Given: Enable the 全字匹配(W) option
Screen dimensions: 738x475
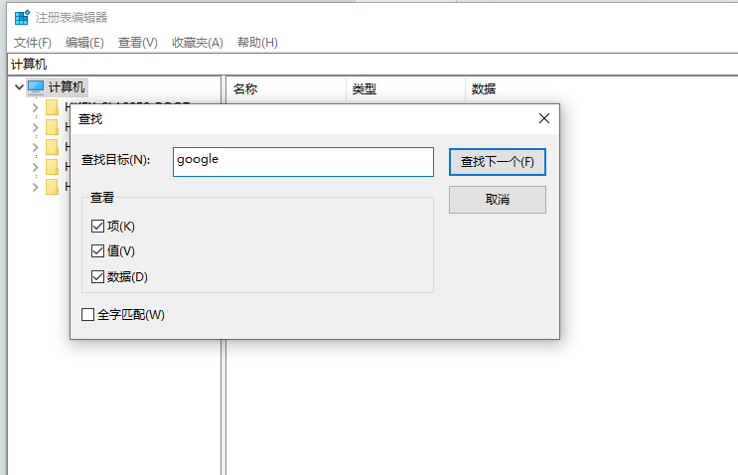Looking at the screenshot, I should click(87, 314).
